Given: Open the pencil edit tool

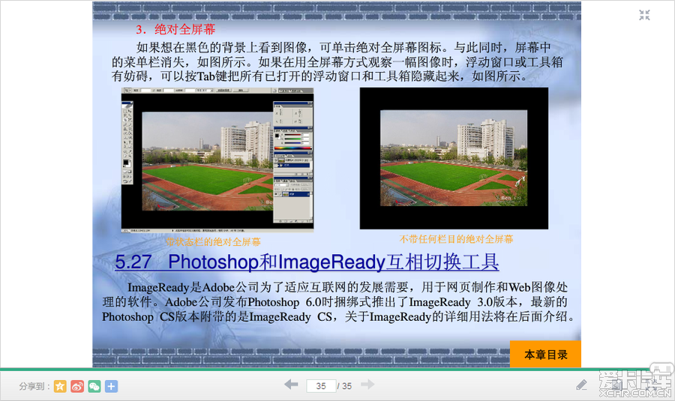Looking at the screenshot, I should pyautogui.click(x=581, y=385).
